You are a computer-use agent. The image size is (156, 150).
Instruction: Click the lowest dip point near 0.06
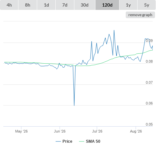(x=74, y=105)
